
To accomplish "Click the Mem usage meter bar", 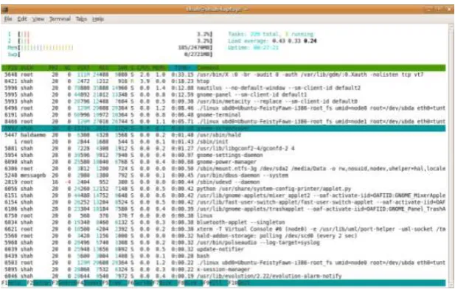I will [x=115, y=48].
